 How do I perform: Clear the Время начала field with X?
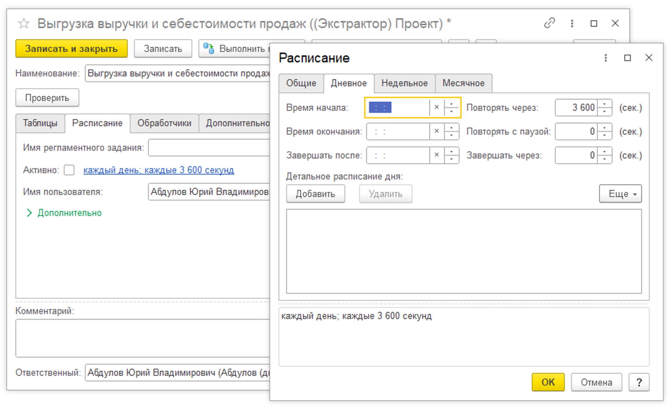coord(437,107)
